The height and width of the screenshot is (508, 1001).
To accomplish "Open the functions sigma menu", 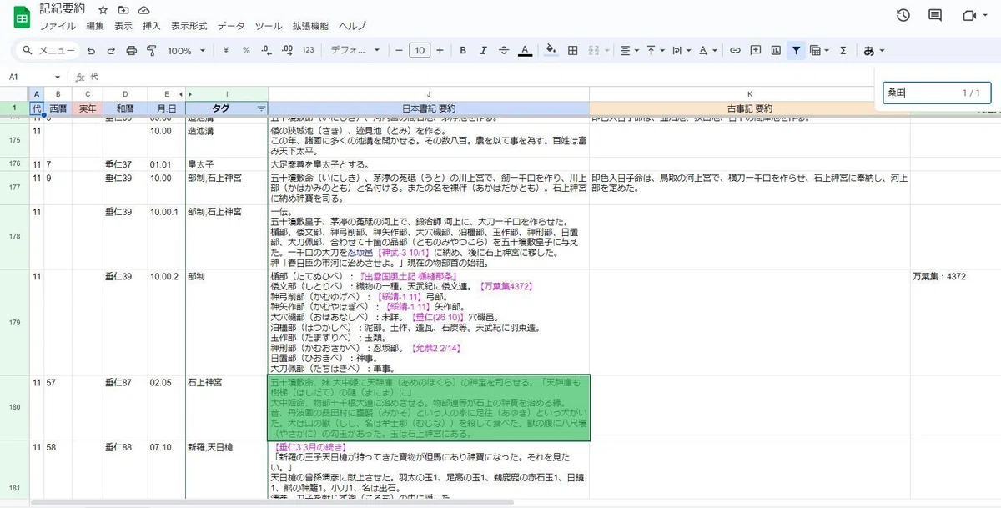I will (843, 51).
